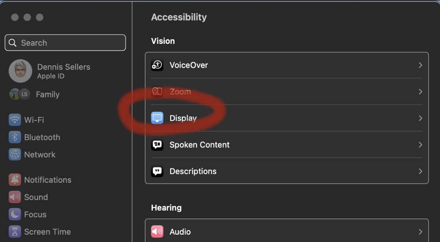Viewport: 440px width, 242px height.
Task: Click the Screen Time hourglass icon
Action: [15, 232]
